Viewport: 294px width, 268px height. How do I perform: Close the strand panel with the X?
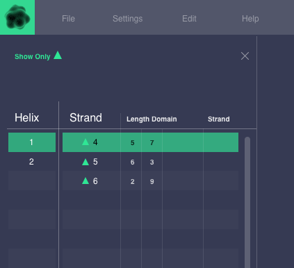[245, 56]
